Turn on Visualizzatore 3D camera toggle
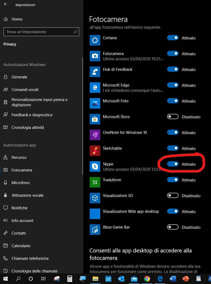The image size is (211, 284). [173, 196]
